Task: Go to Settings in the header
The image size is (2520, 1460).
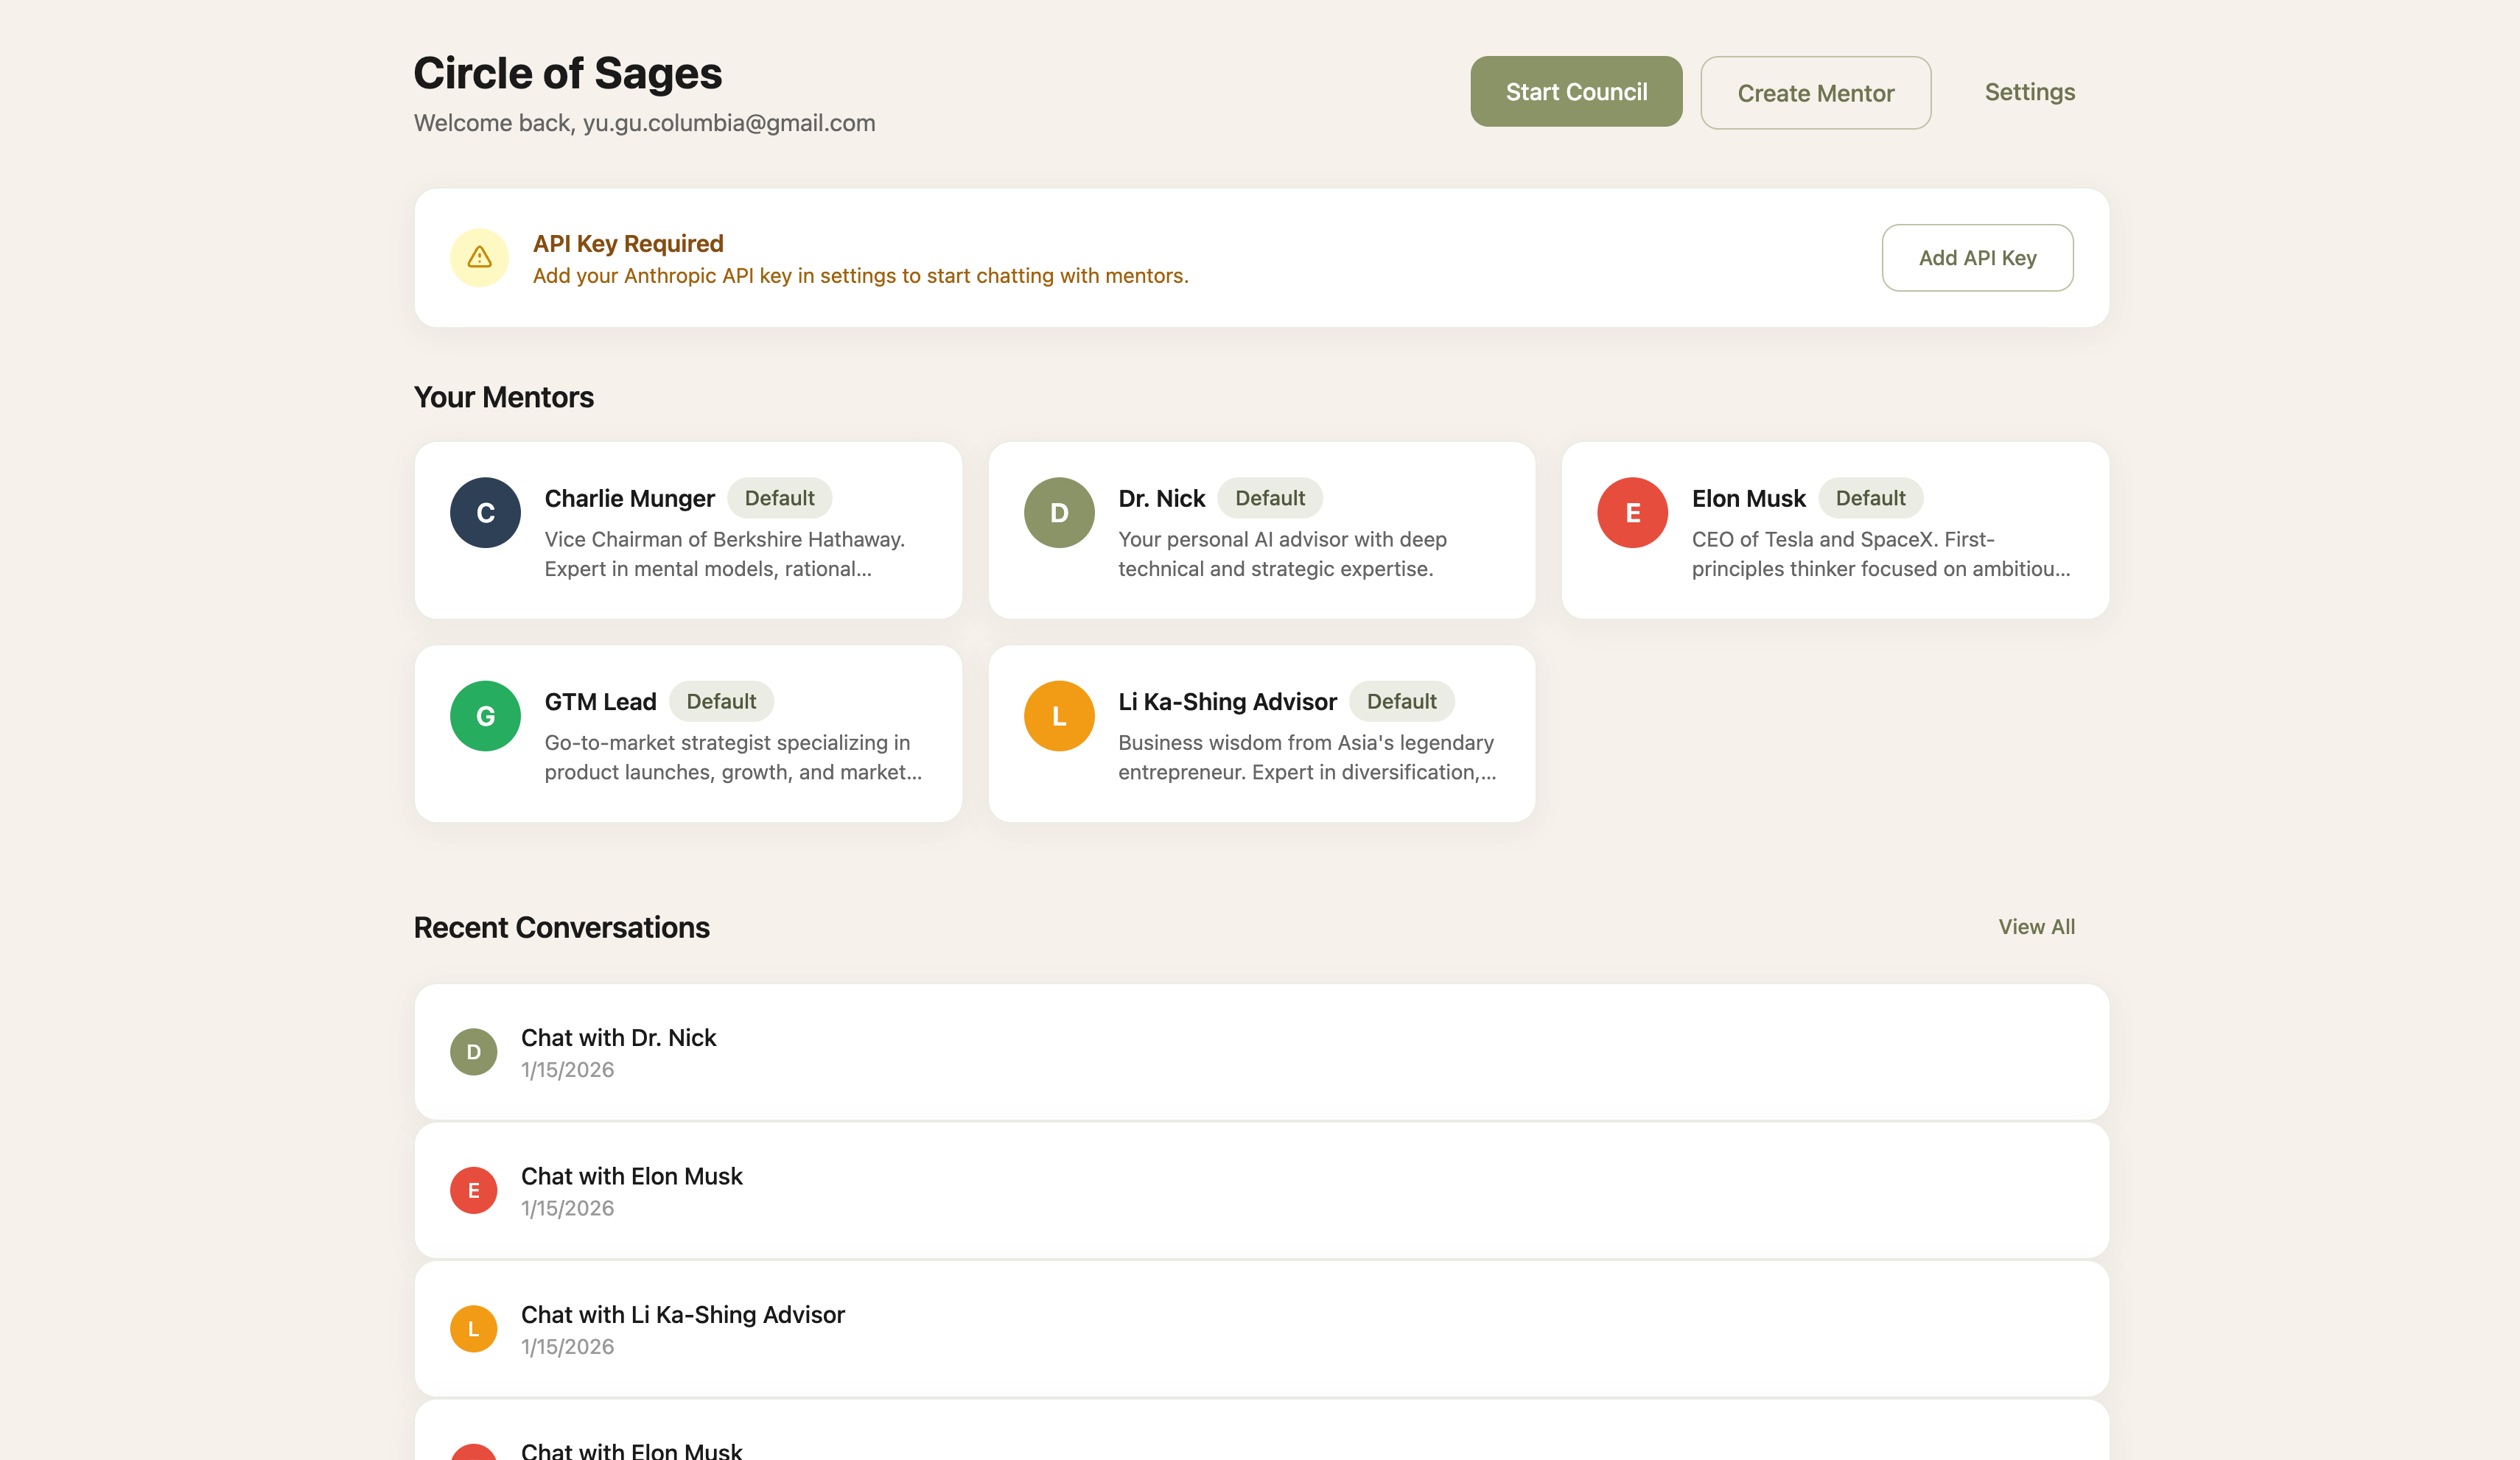Action: click(2029, 92)
